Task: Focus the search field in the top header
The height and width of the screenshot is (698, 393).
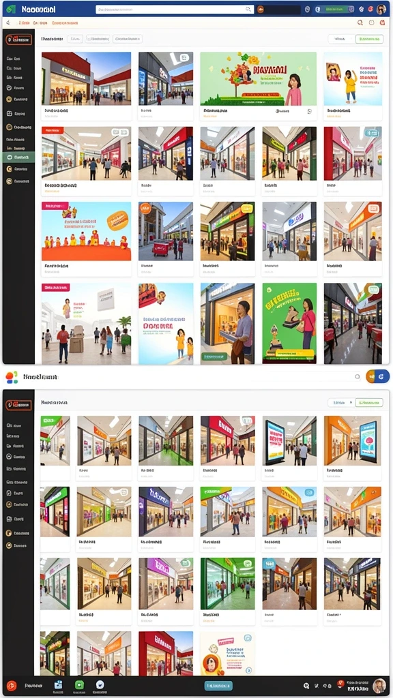Action: coord(175,9)
